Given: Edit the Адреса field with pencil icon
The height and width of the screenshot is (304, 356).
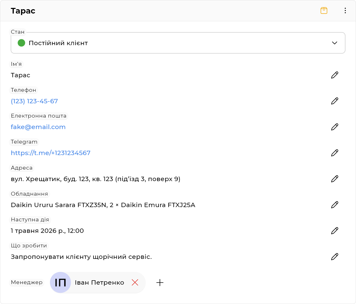Looking at the screenshot, I should click(335, 179).
